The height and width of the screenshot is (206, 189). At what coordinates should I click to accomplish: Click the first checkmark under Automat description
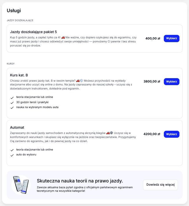tap(12, 150)
